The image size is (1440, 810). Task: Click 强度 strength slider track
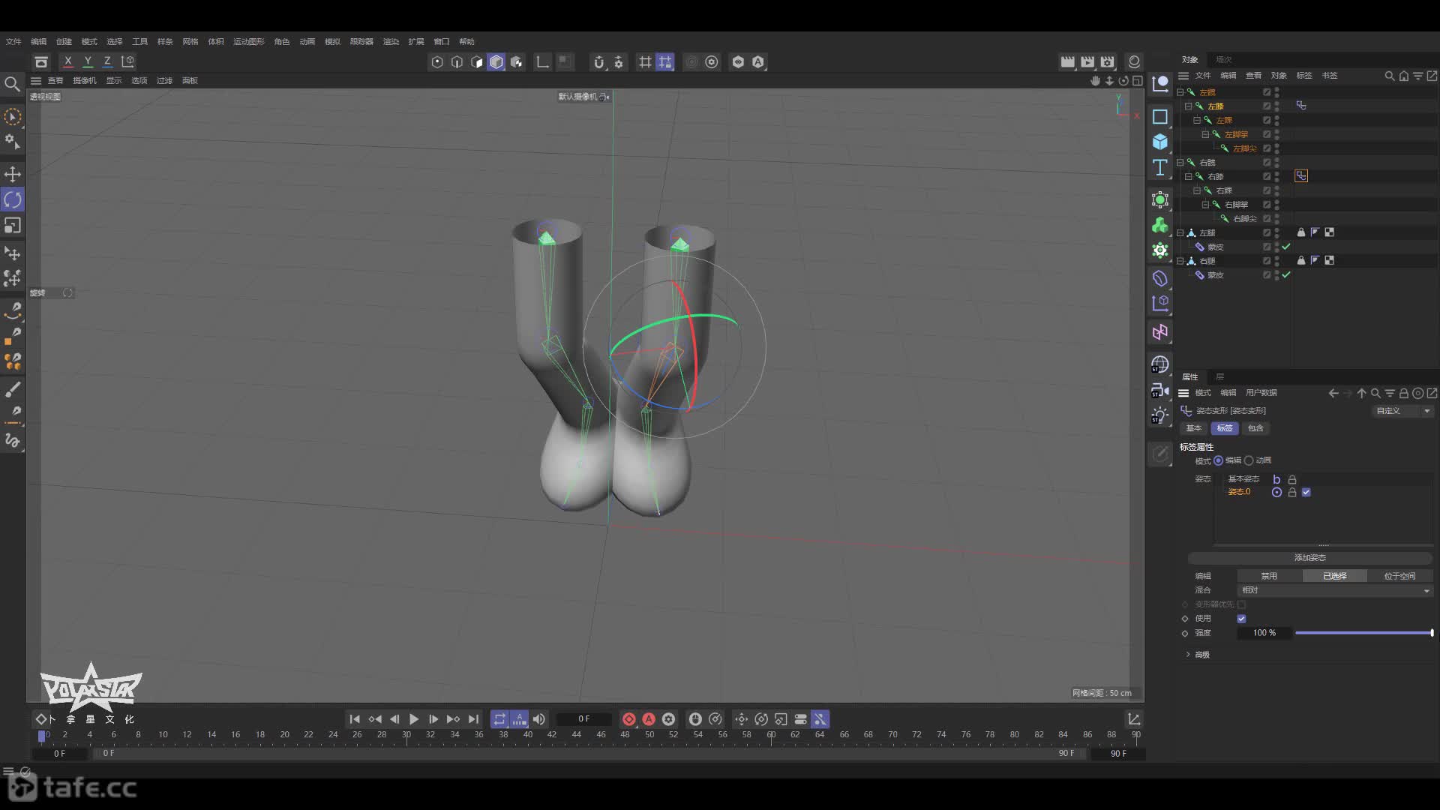(1363, 633)
